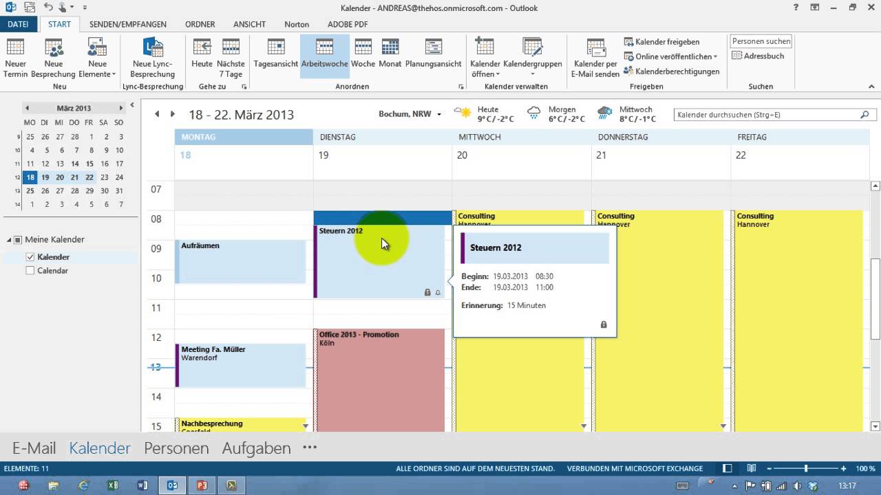881x495 pixels.
Task: Check the Calendar checkbox
Action: click(x=30, y=271)
